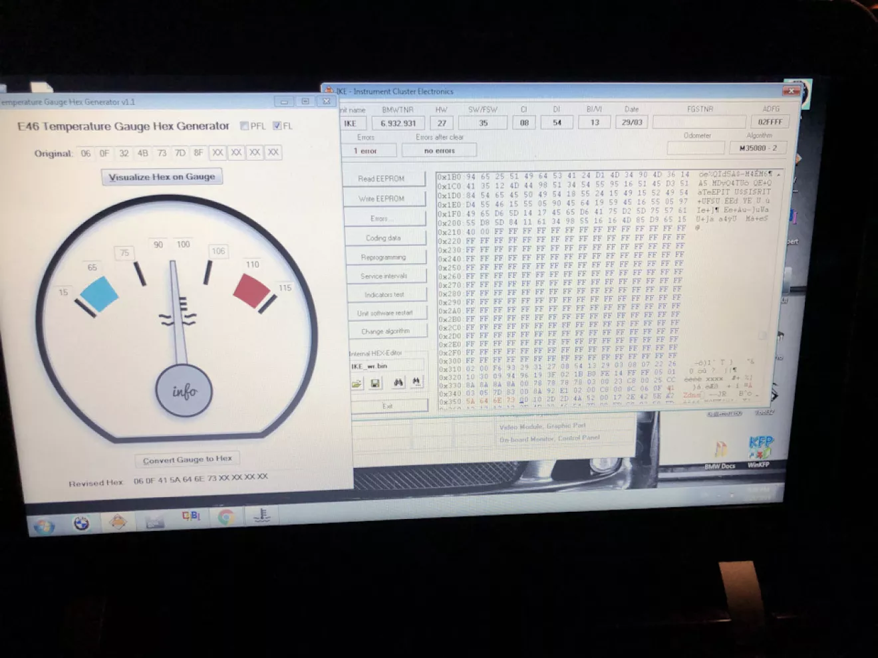Click the first Original hex field 06

[85, 153]
